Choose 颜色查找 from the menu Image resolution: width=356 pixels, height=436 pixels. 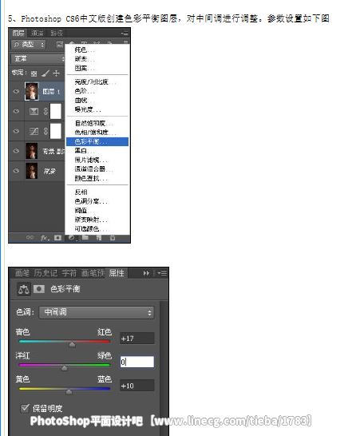pyautogui.click(x=97, y=178)
